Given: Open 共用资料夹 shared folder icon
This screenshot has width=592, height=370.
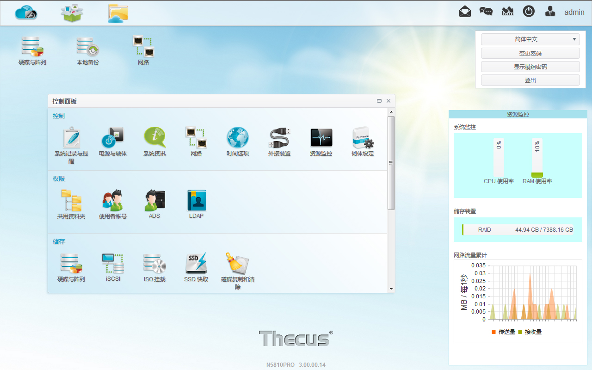Looking at the screenshot, I should (x=71, y=201).
